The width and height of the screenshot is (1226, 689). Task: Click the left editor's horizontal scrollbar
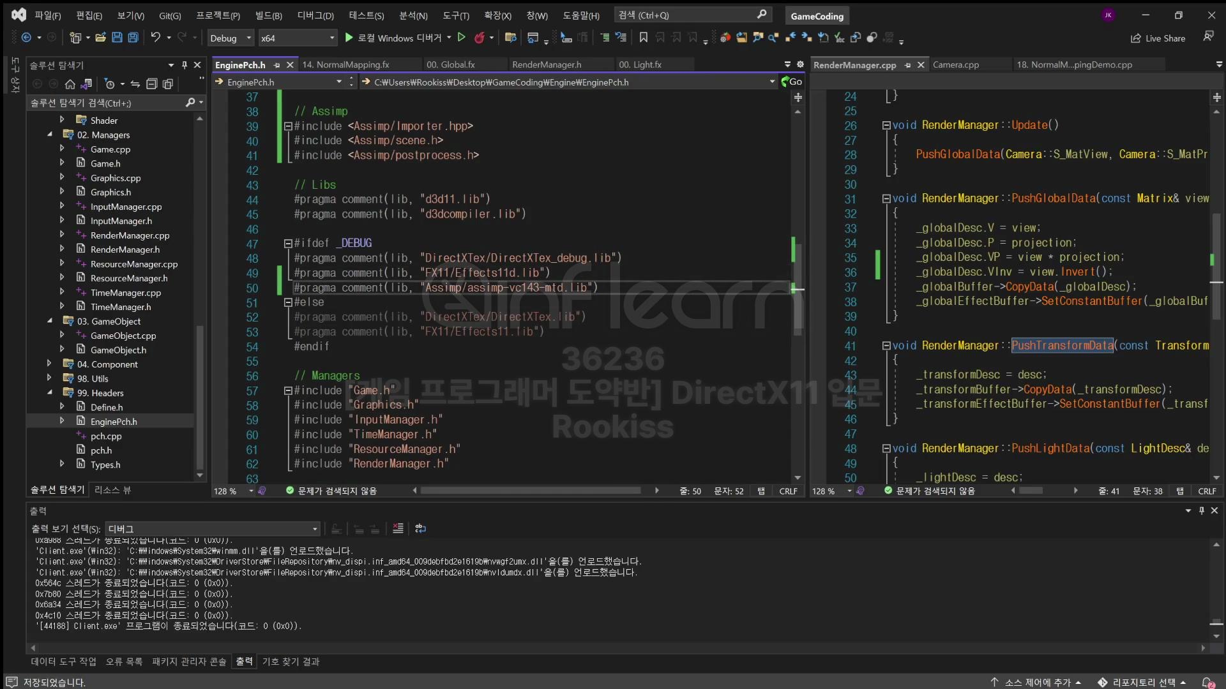tap(530, 491)
